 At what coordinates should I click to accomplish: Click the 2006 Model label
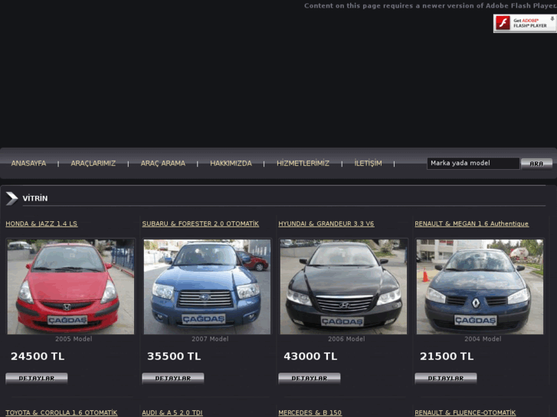pos(346,339)
